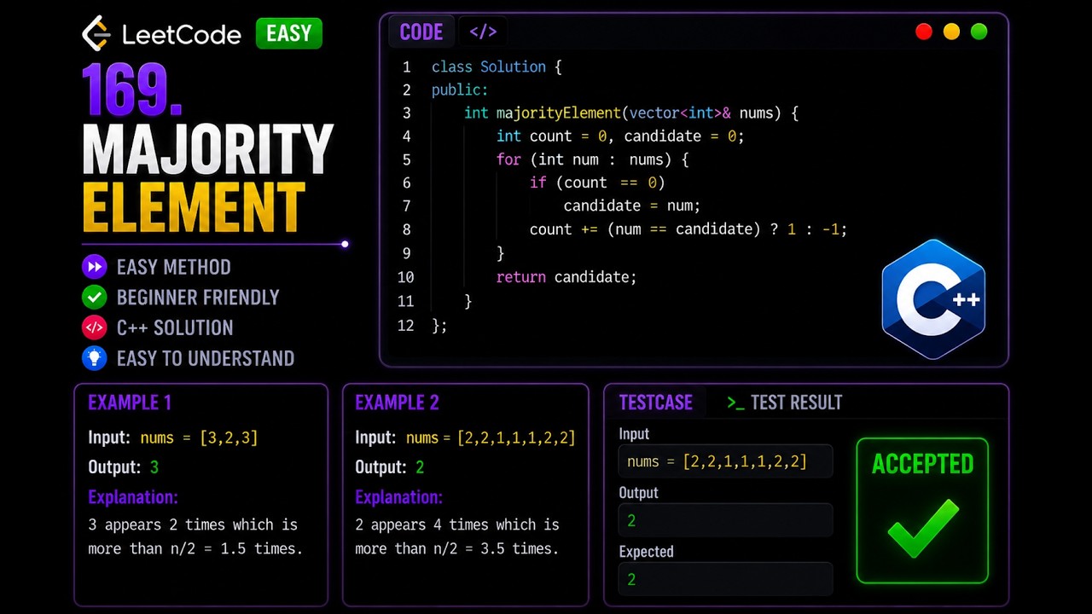This screenshot has height=614, width=1092.
Task: Click the EXAMPLE 2 heading
Action: (x=397, y=403)
